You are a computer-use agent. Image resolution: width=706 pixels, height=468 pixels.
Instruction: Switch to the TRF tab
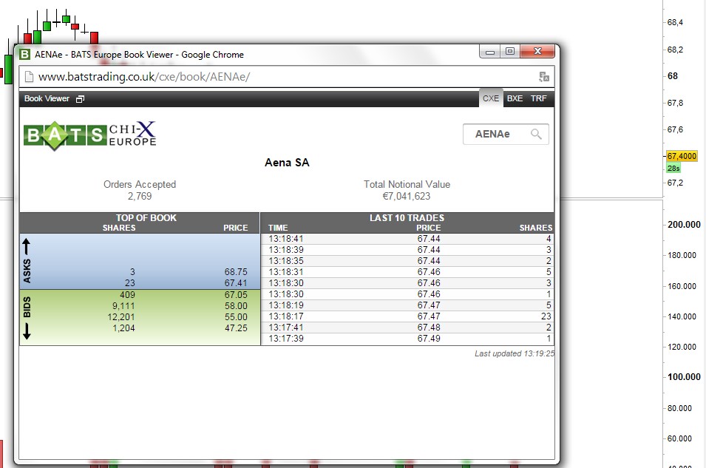pos(538,98)
